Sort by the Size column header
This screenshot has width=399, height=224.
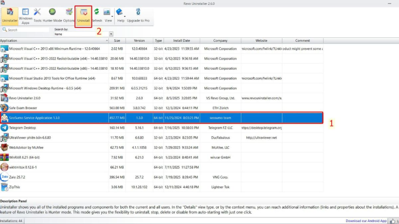point(117,41)
